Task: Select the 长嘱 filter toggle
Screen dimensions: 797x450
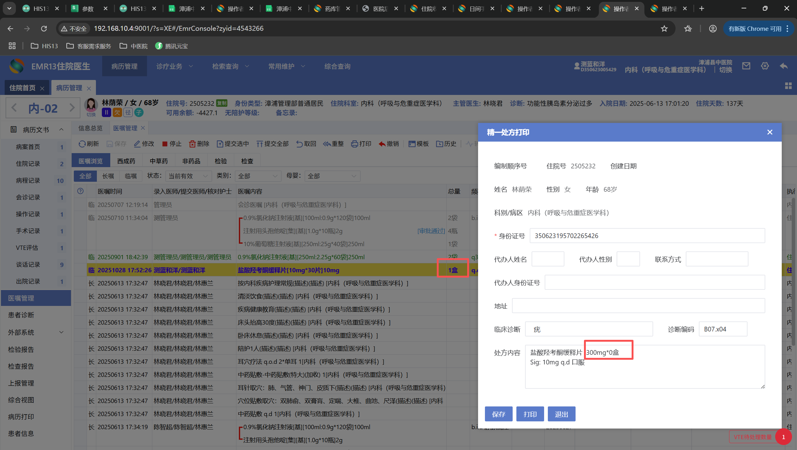Action: point(108,176)
